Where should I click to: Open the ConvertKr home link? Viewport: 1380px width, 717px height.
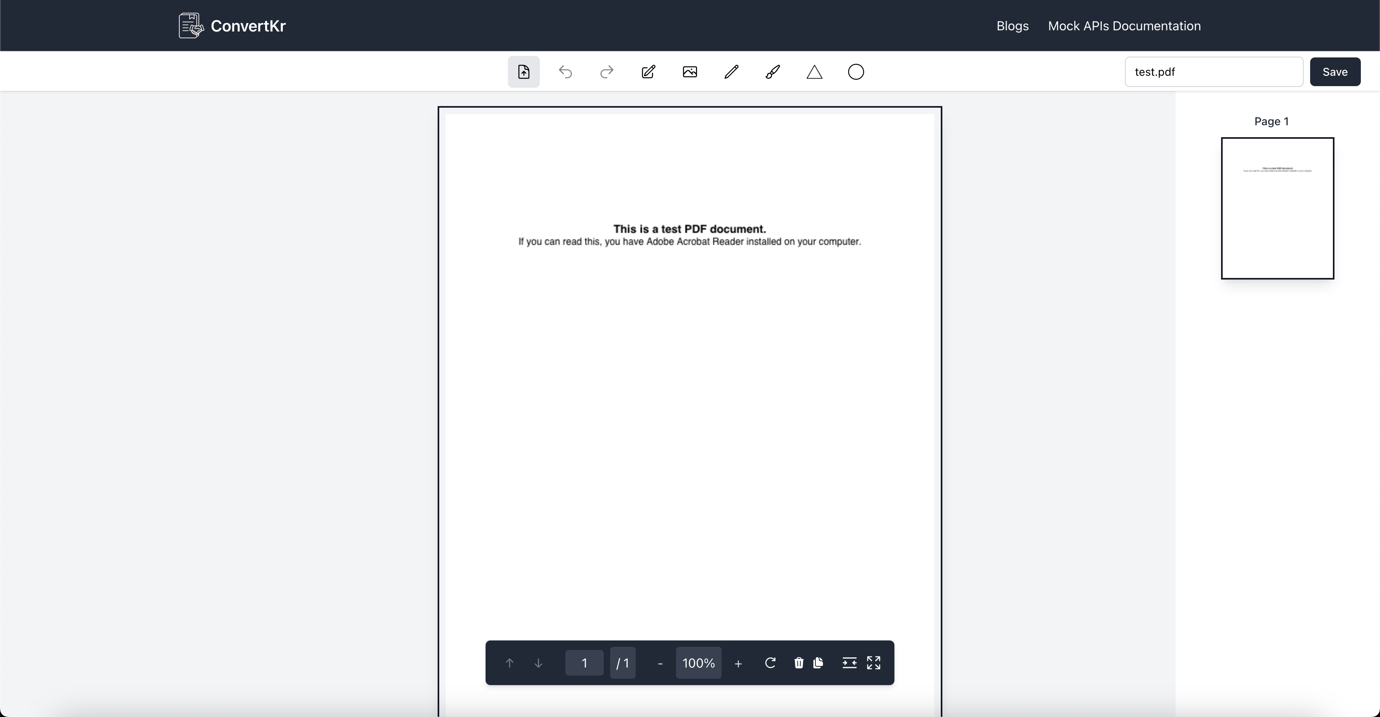[232, 26]
